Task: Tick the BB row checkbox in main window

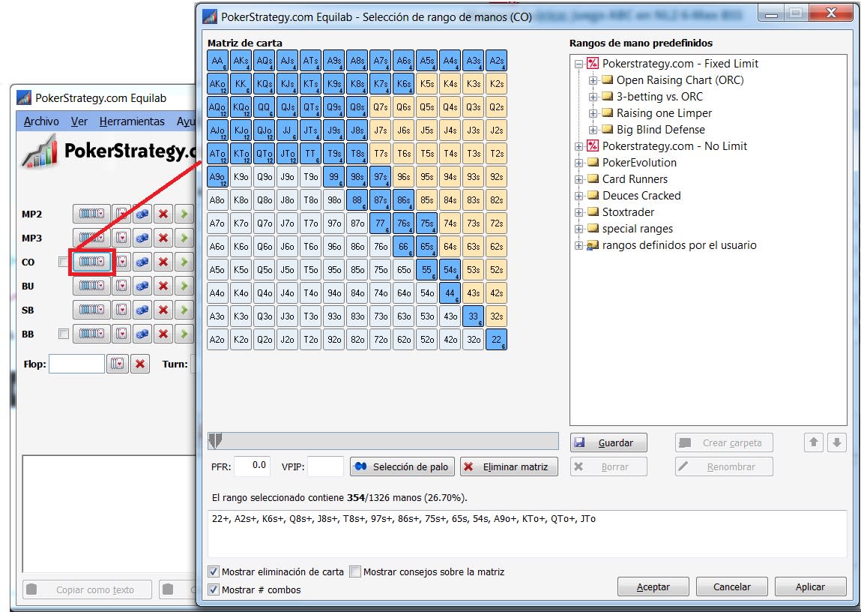Action: tap(64, 334)
